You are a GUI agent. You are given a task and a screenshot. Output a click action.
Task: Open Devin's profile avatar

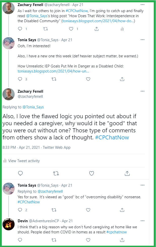8,224
